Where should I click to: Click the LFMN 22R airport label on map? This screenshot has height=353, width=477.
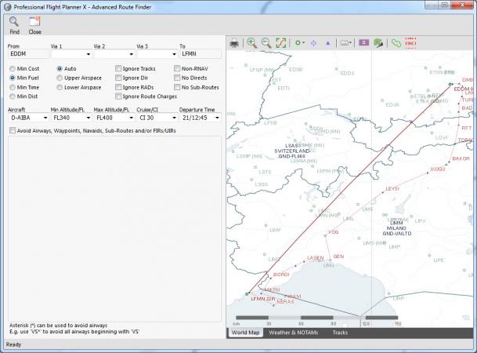(x=263, y=299)
